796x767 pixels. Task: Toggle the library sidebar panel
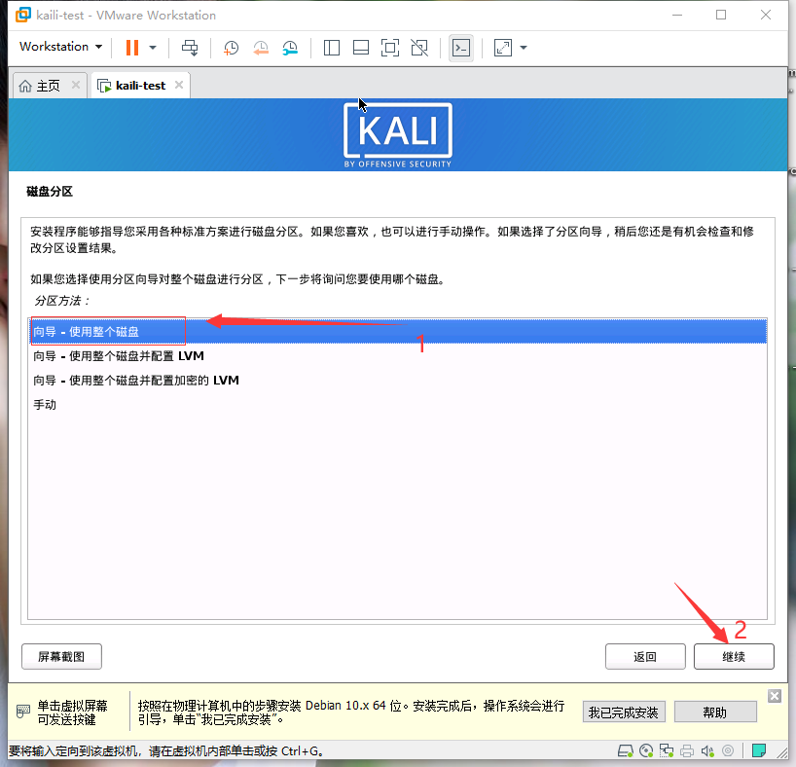(x=332, y=48)
